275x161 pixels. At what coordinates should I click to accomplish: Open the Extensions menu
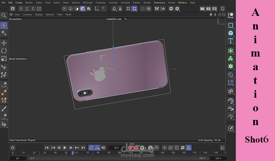[159, 3]
